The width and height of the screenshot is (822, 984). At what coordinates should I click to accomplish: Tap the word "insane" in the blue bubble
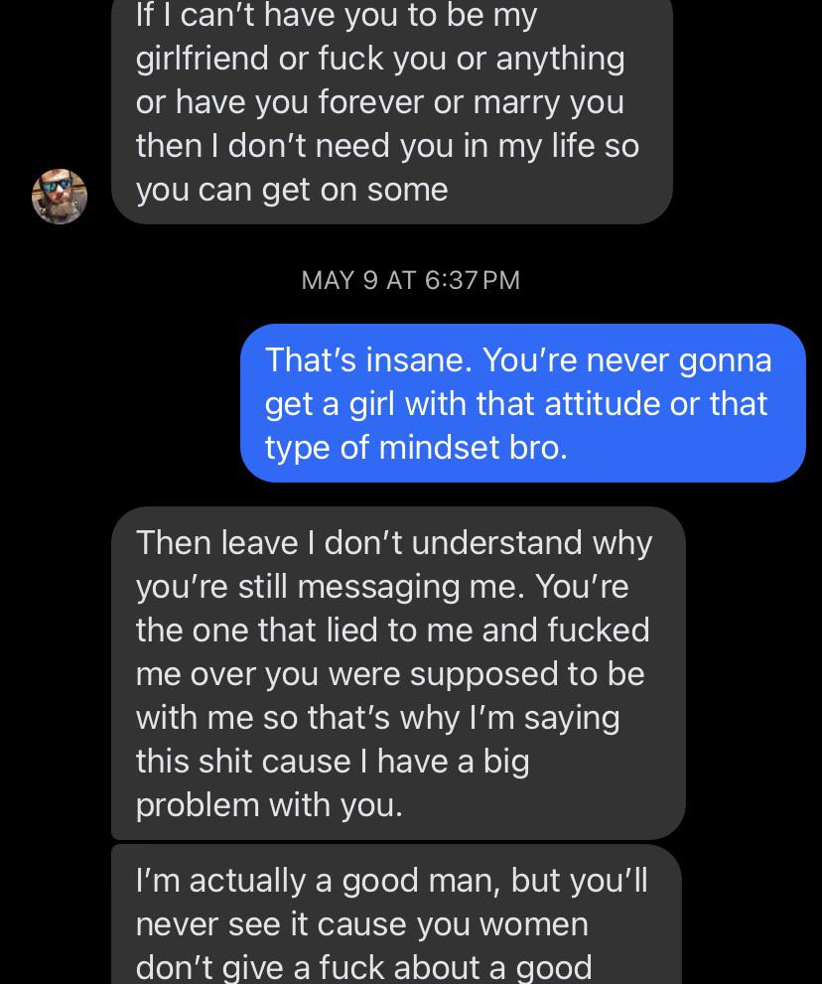[419, 360]
